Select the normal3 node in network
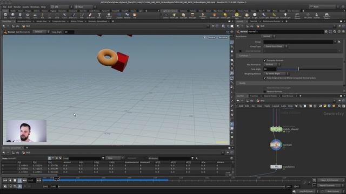This screenshot has height=194, width=346. click(x=276, y=145)
